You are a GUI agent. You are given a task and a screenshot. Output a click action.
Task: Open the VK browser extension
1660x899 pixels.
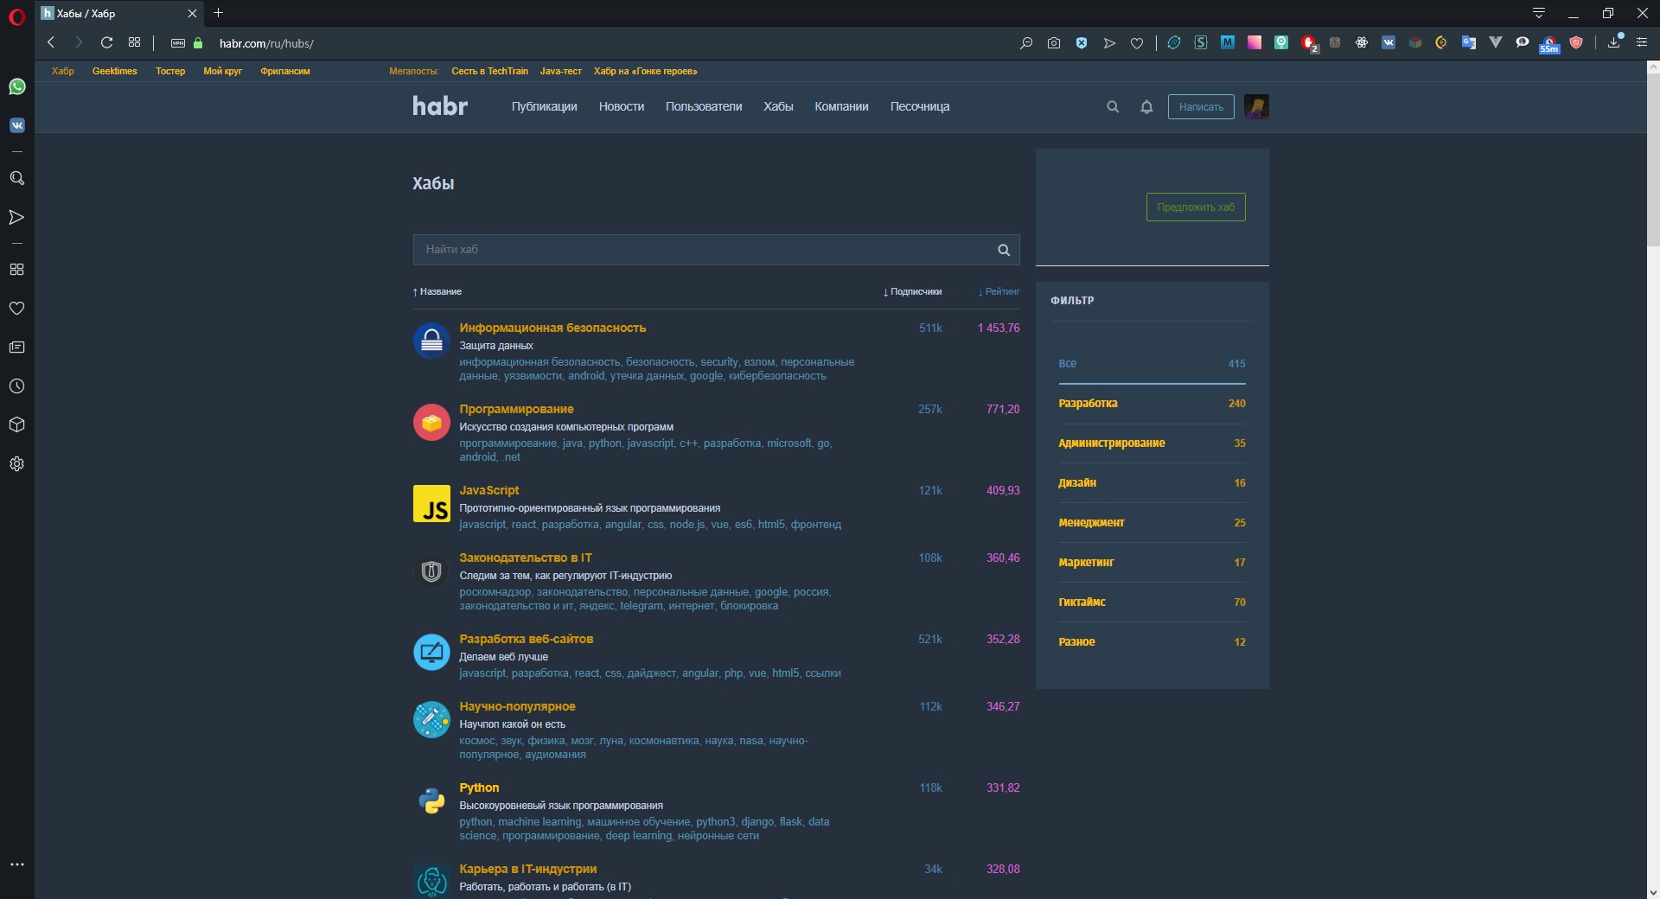click(1389, 42)
